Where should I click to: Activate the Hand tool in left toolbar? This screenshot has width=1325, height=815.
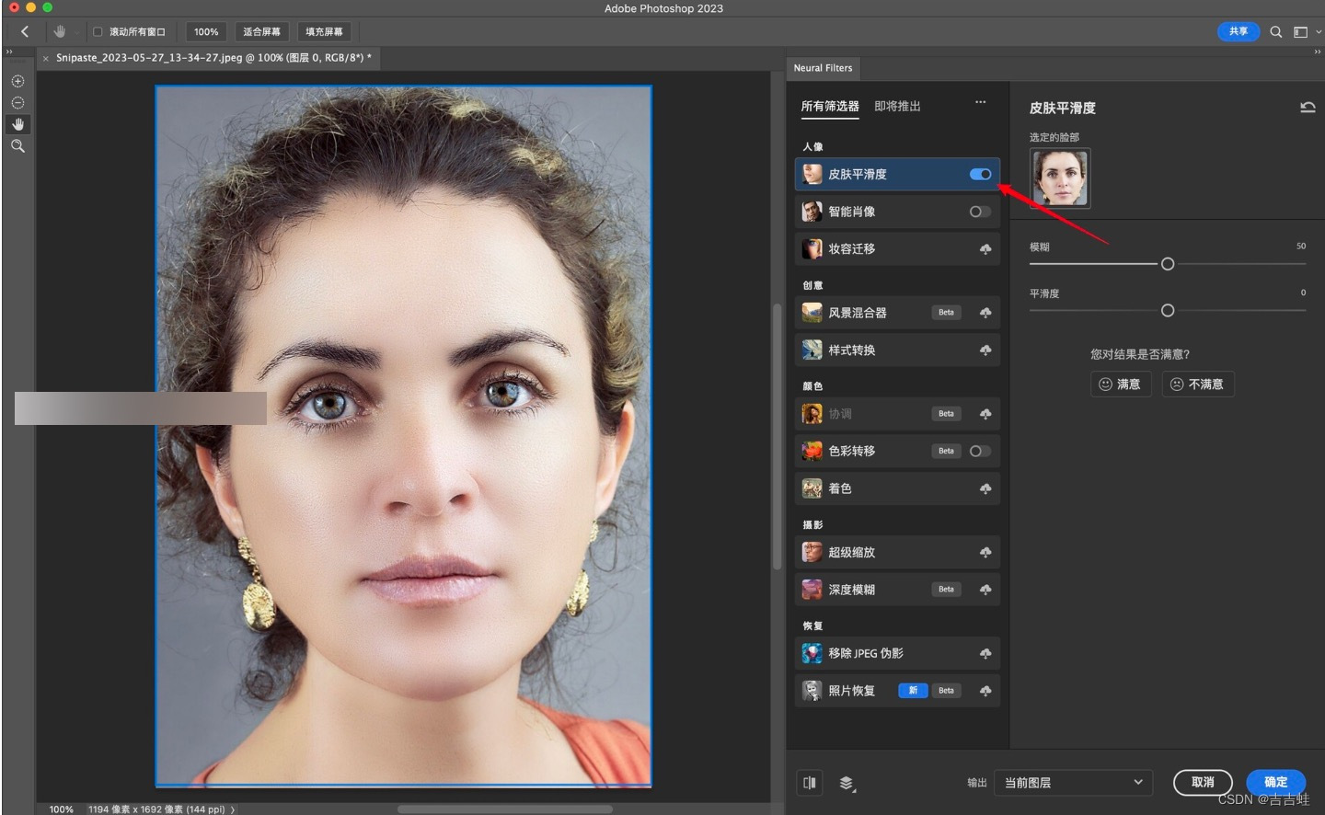17,124
